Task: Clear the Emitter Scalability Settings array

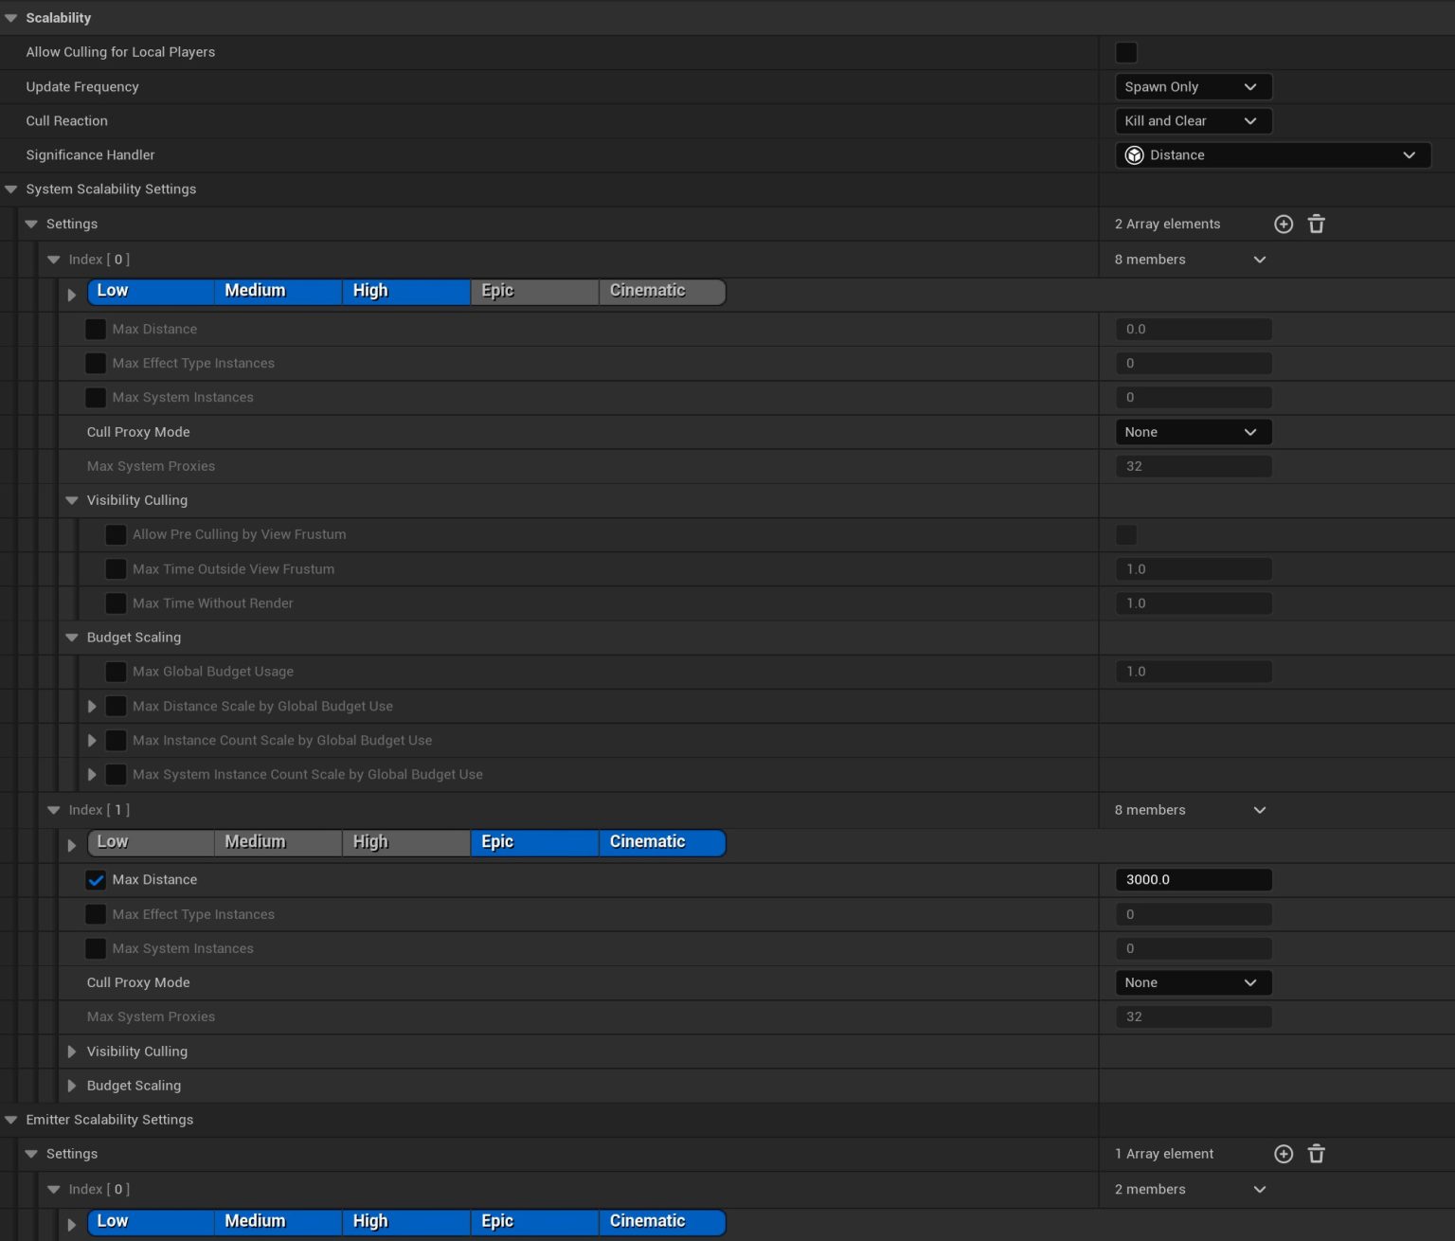Action: [x=1316, y=1154]
